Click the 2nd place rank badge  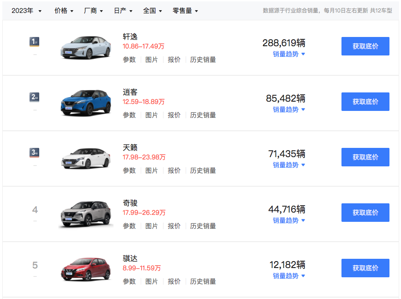(x=34, y=97)
